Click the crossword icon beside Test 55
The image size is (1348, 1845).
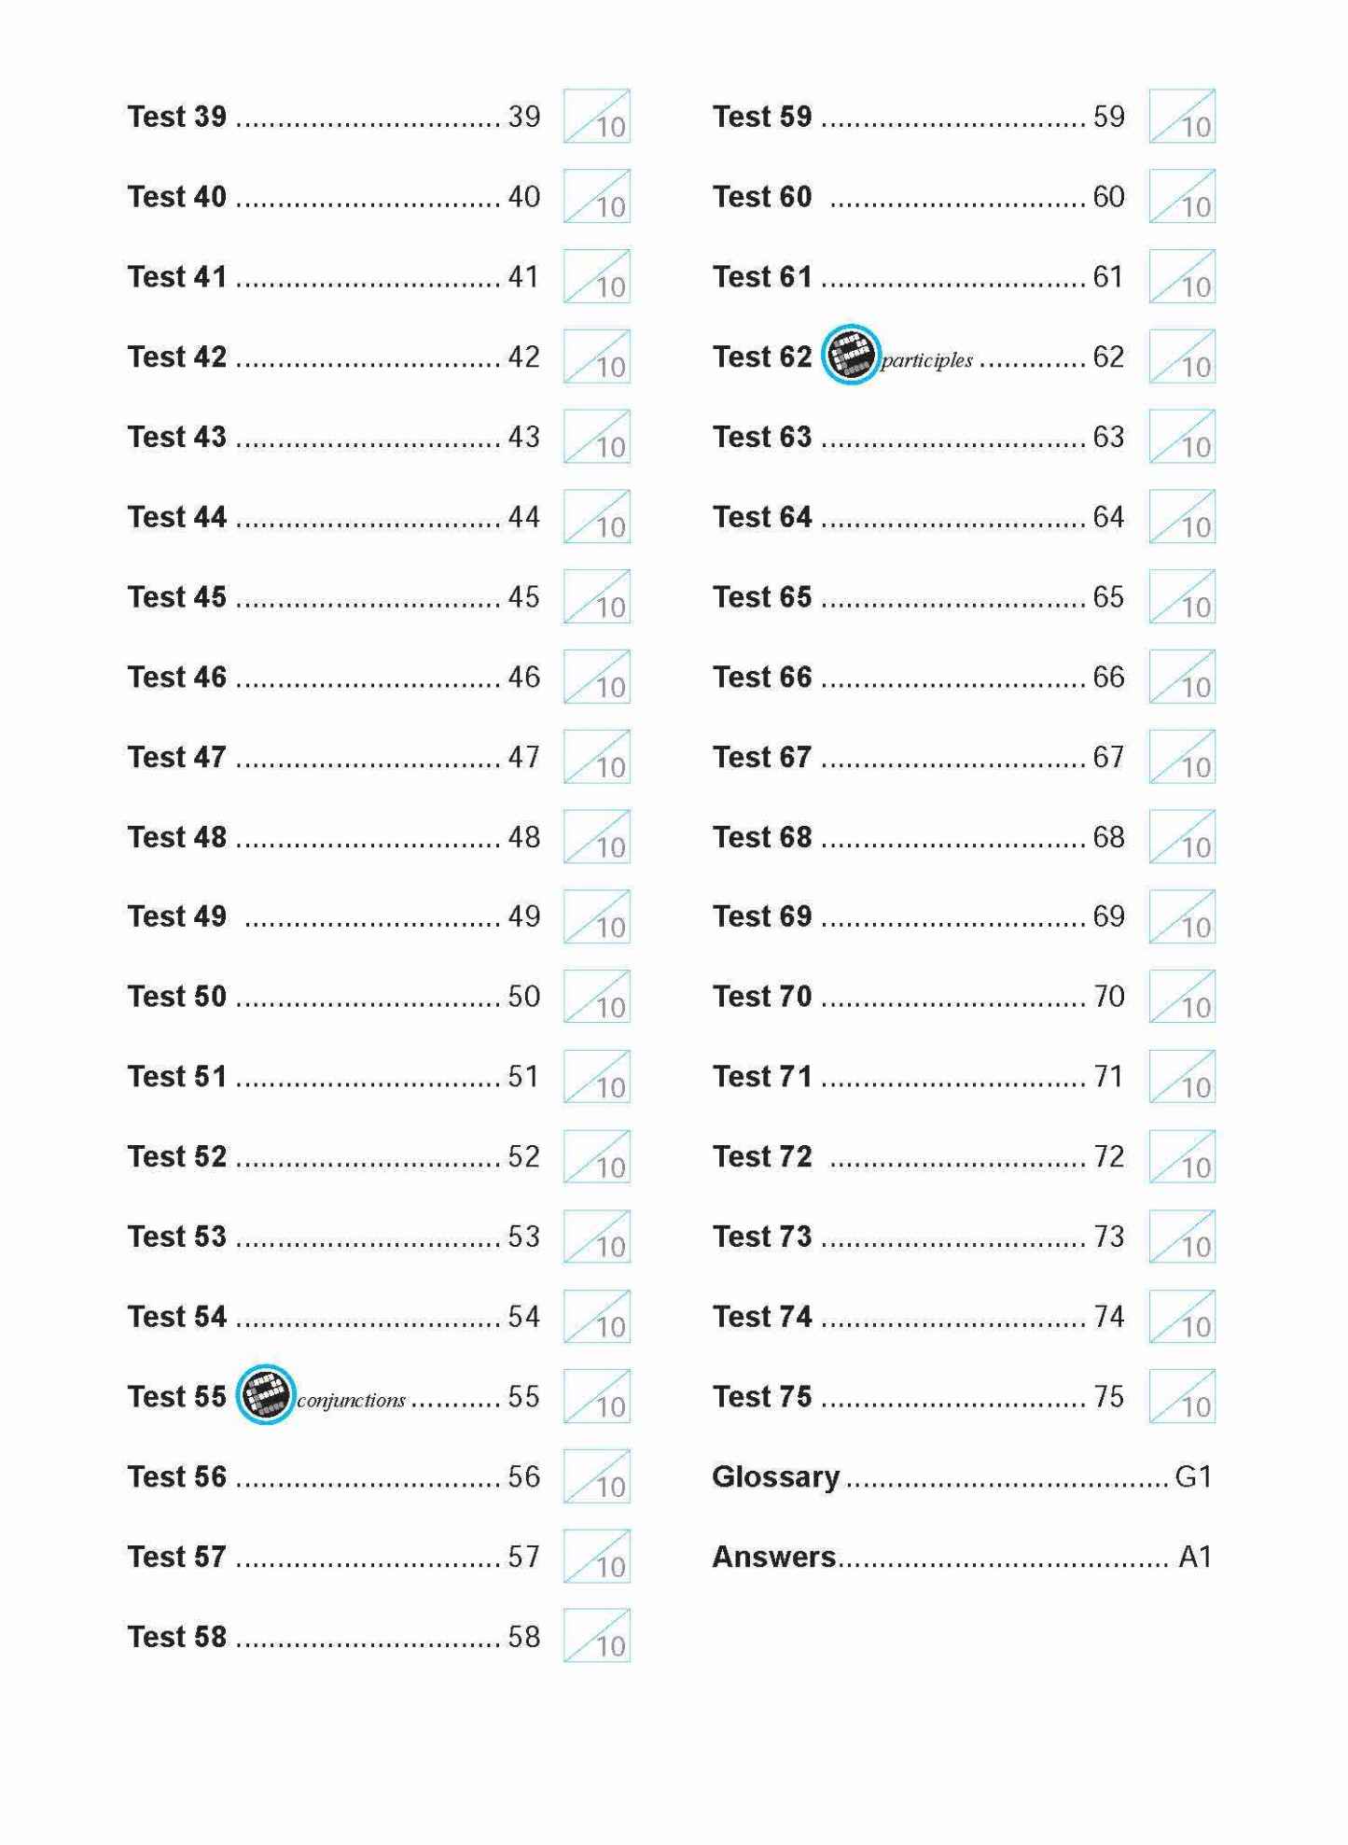[265, 1394]
